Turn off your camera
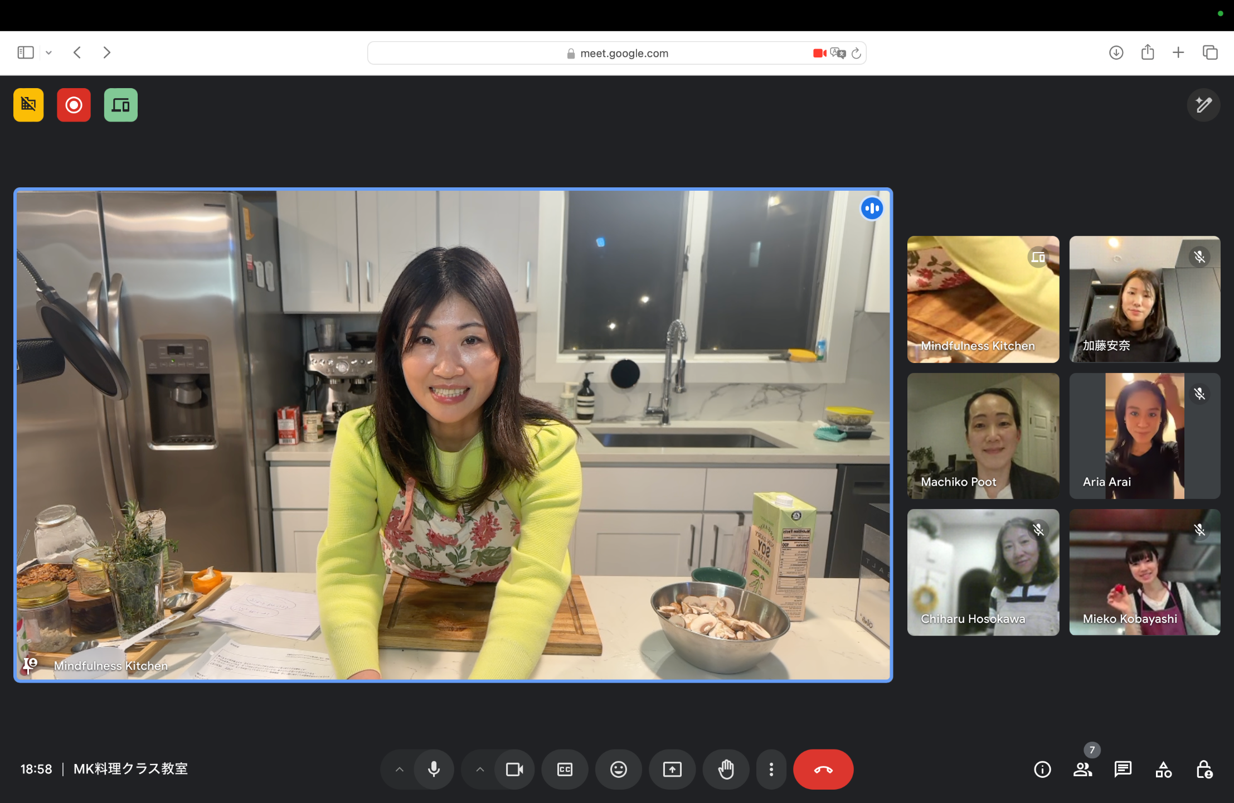 (x=514, y=770)
